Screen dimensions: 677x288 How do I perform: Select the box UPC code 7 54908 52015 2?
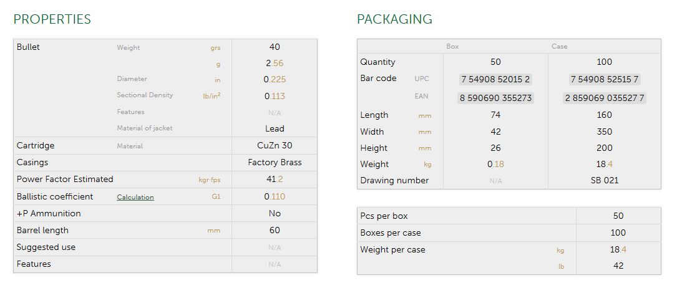pyautogui.click(x=495, y=79)
